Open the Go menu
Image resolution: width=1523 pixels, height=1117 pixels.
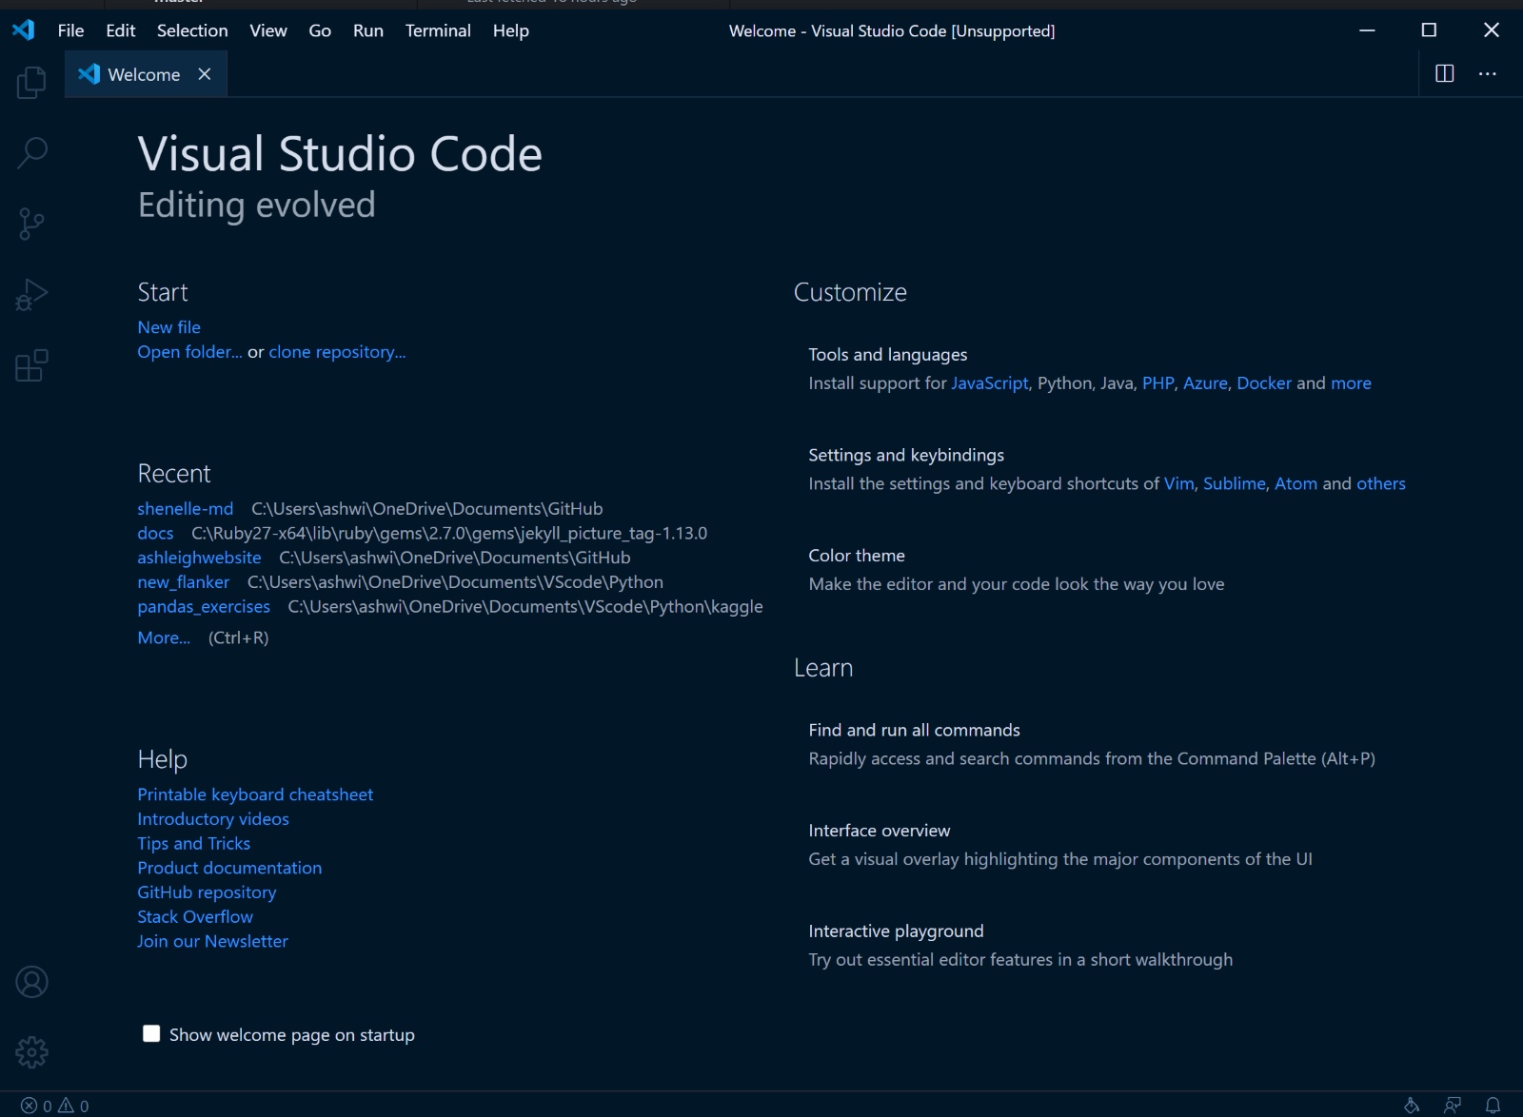coord(320,30)
